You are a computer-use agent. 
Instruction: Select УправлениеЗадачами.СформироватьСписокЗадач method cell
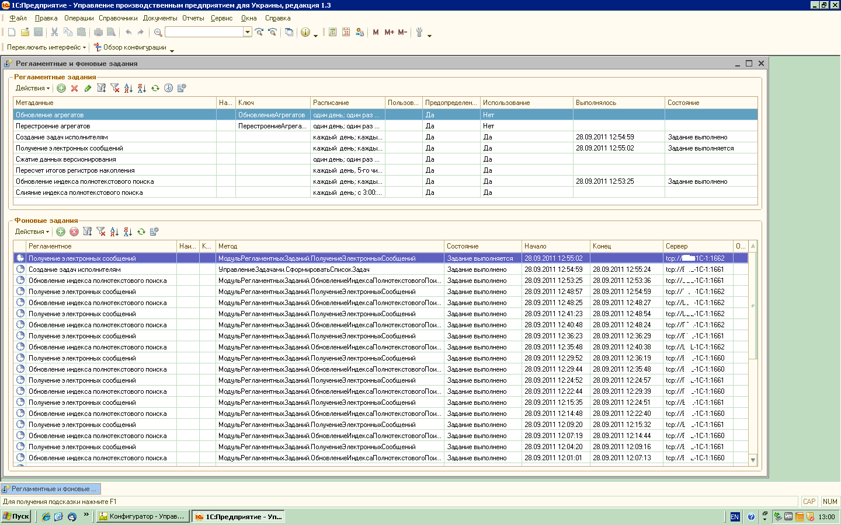(330, 269)
